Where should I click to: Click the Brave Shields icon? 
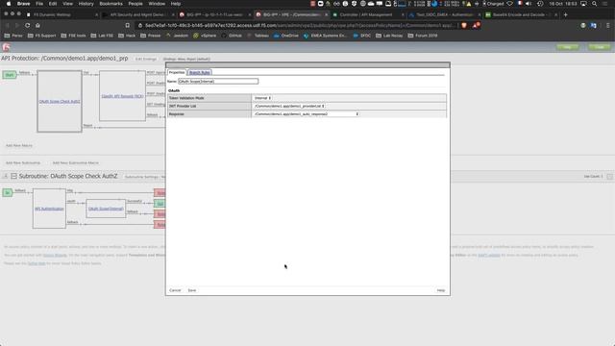tap(464, 25)
